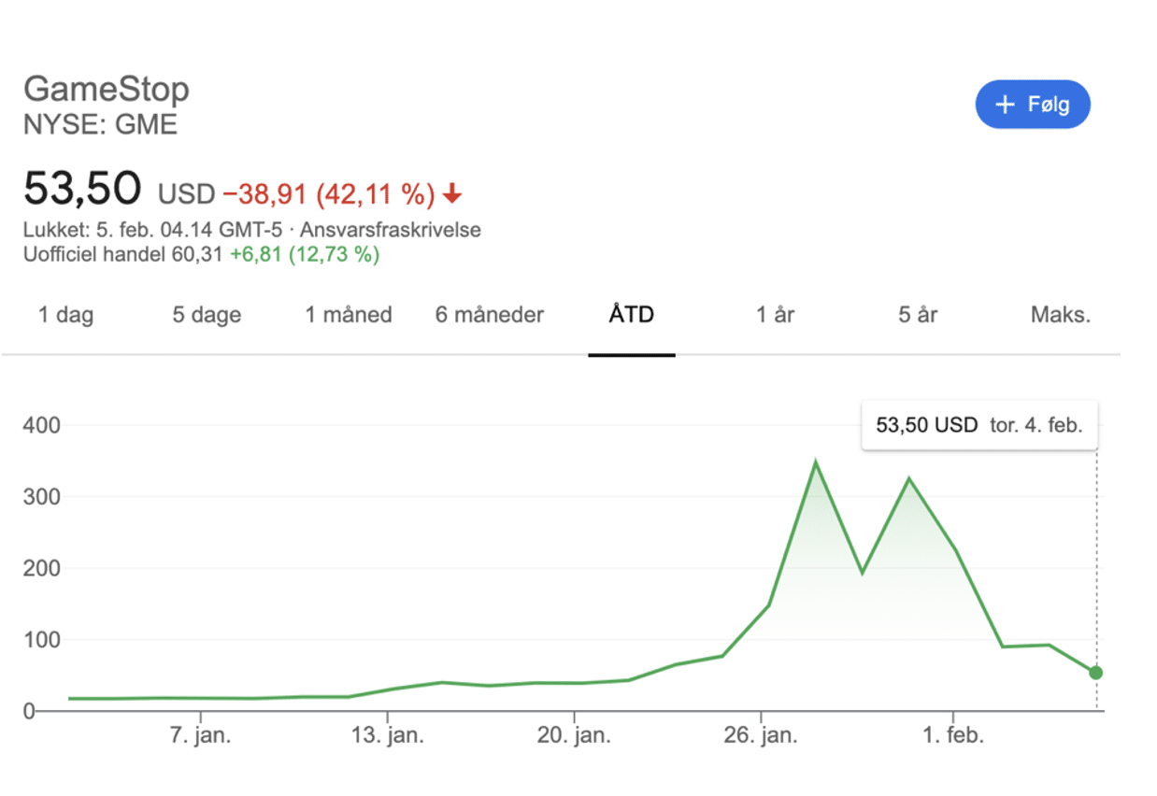The width and height of the screenshot is (1157, 796).
Task: Click the highest peak of the chart line
Action: click(816, 462)
